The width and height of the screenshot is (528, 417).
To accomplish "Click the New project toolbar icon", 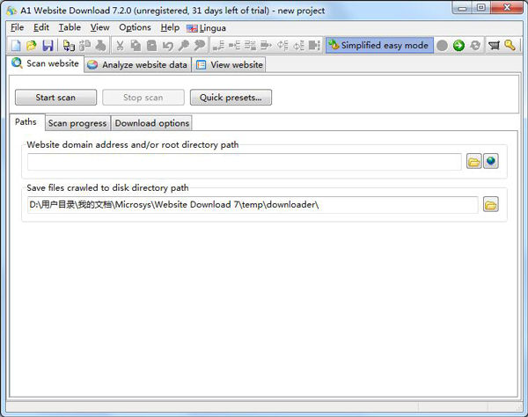I will click(16, 46).
